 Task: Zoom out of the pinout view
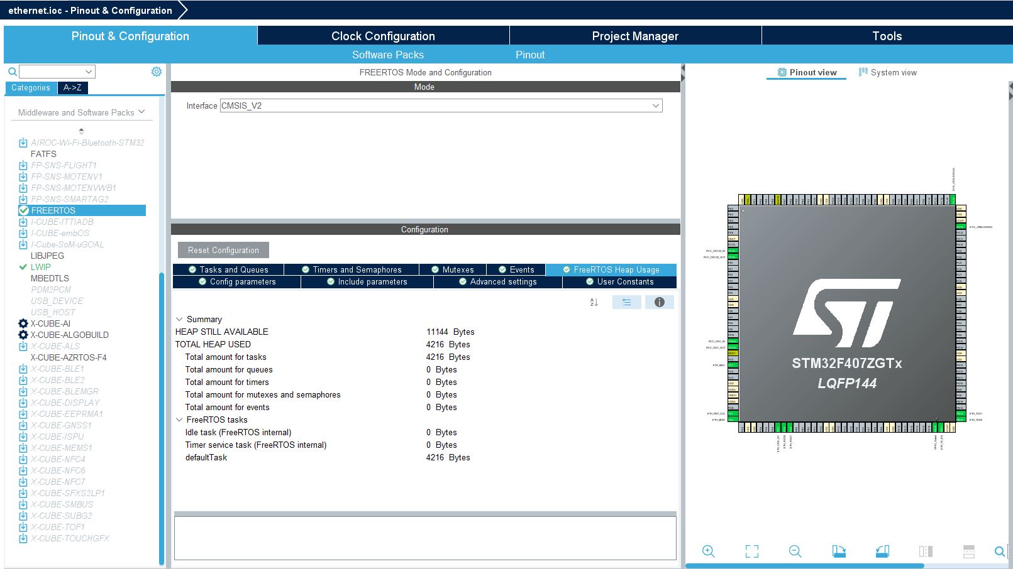click(x=795, y=551)
